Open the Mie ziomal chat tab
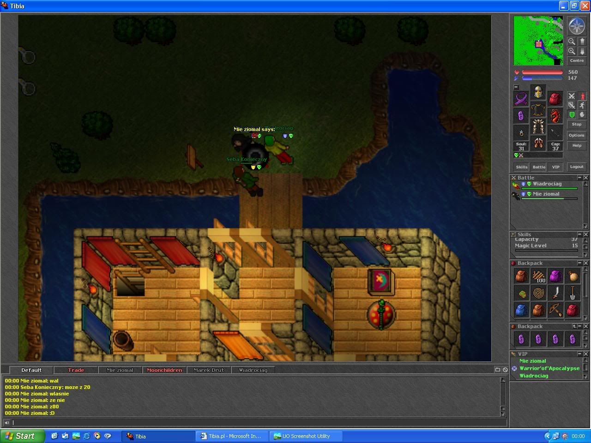 coord(120,370)
